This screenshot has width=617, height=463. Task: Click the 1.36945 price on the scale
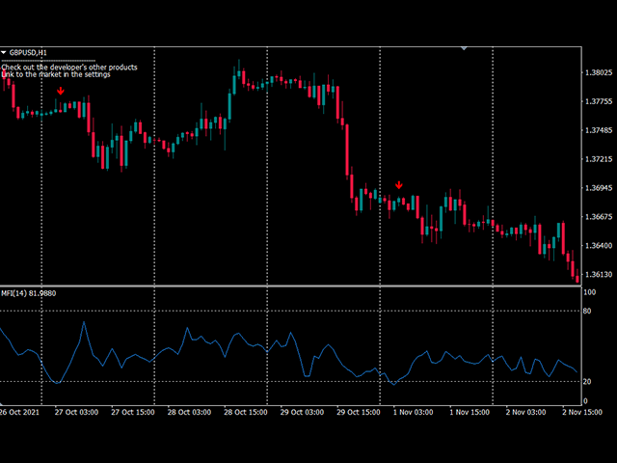click(x=598, y=188)
